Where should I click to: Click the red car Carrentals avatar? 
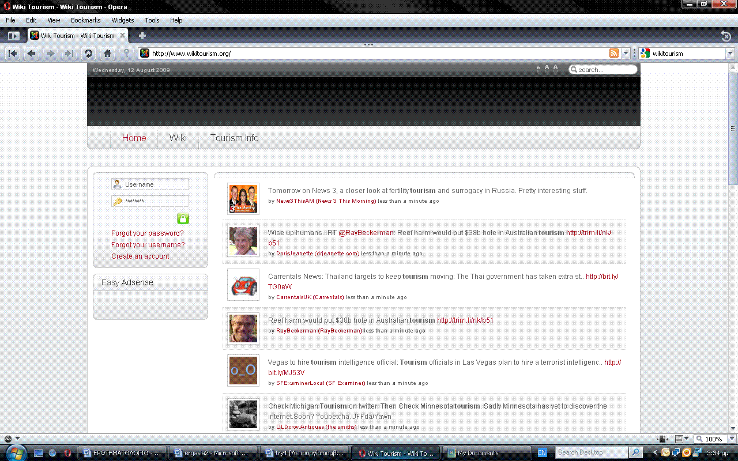click(x=243, y=285)
